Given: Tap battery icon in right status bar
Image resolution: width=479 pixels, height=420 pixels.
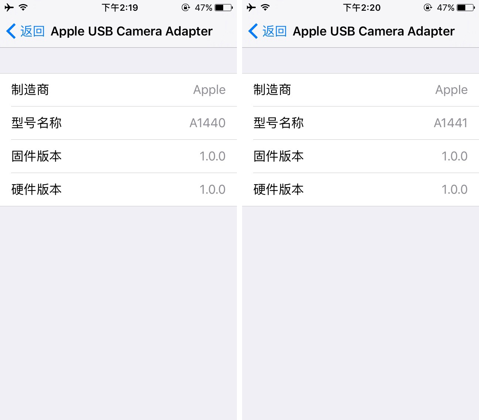Looking at the screenshot, I should pyautogui.click(x=466, y=7).
